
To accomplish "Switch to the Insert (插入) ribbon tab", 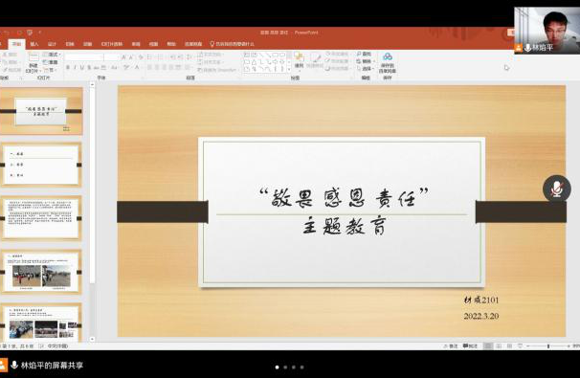I will pyautogui.click(x=34, y=44).
